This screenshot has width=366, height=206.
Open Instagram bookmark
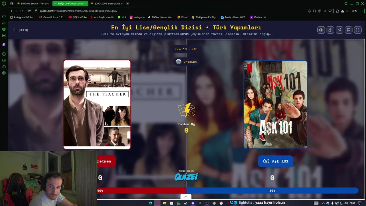click(x=137, y=17)
